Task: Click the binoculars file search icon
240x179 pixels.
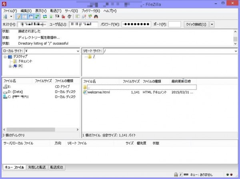Action: pos(96,16)
